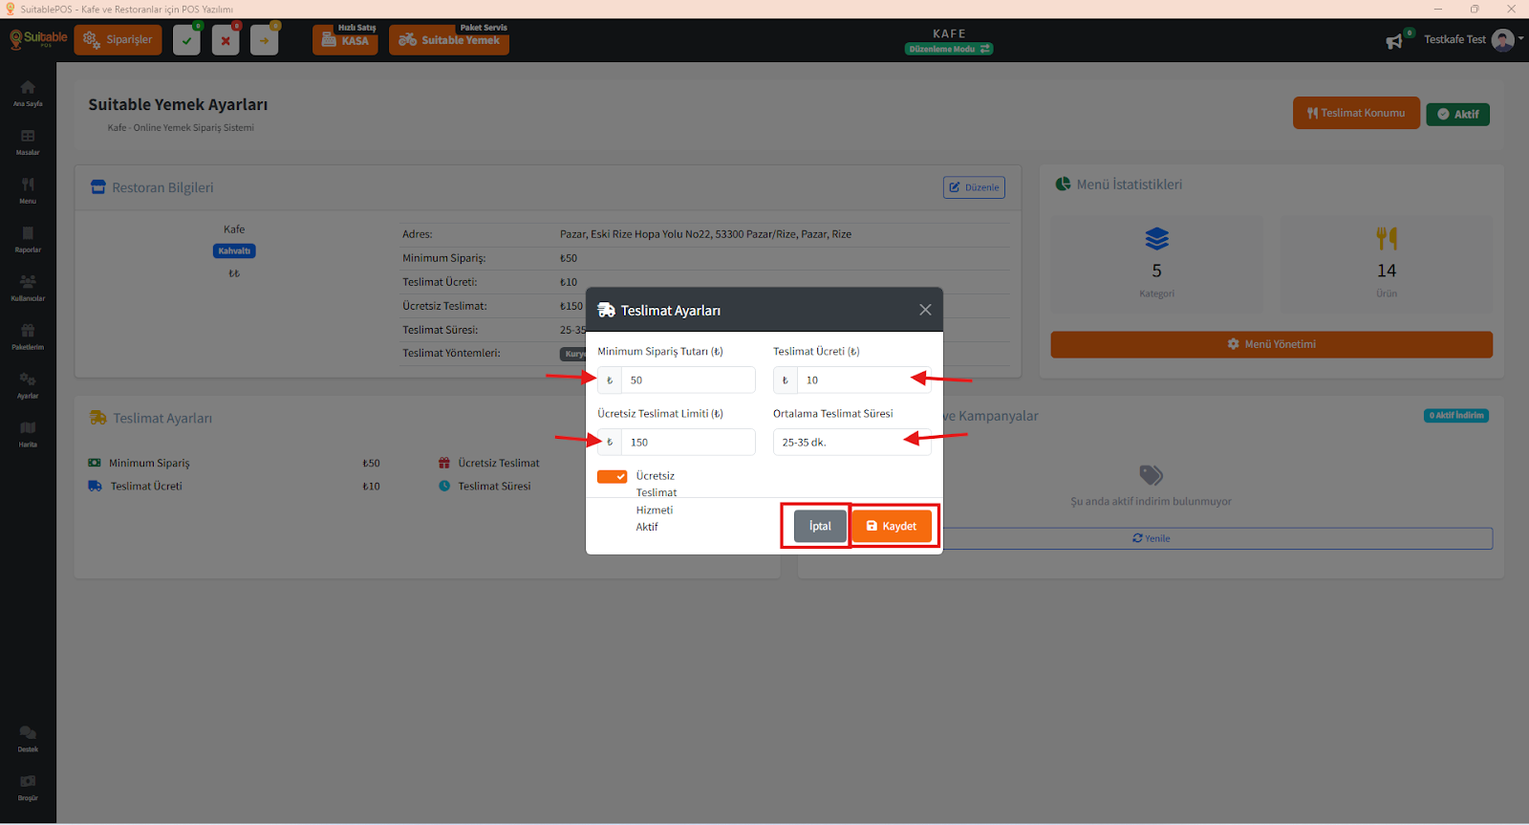Screen dimensions: 1529x825
Task: Click the Ürün count 14
Action: coord(1387,271)
